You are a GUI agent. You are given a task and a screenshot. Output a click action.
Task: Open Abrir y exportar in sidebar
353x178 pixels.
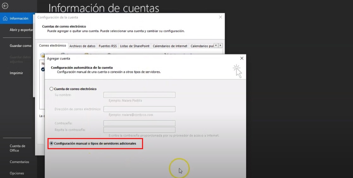click(x=21, y=30)
